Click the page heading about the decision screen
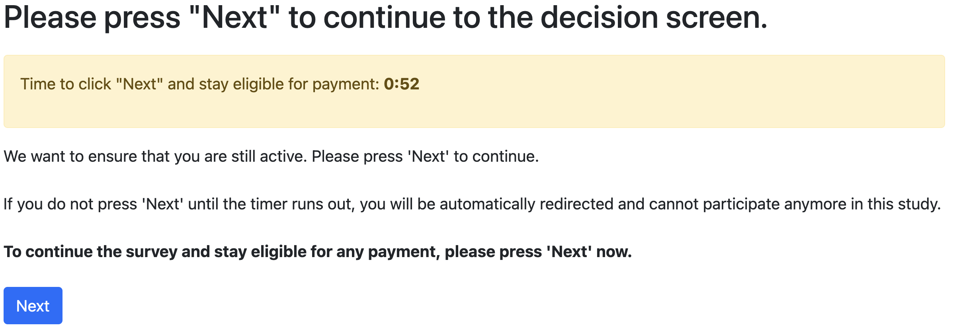965x333 pixels. [x=385, y=17]
